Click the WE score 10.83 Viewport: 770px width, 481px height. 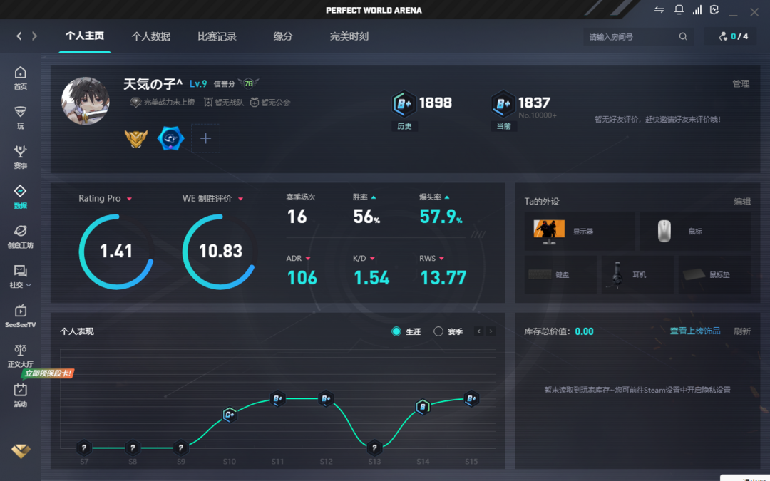(220, 252)
